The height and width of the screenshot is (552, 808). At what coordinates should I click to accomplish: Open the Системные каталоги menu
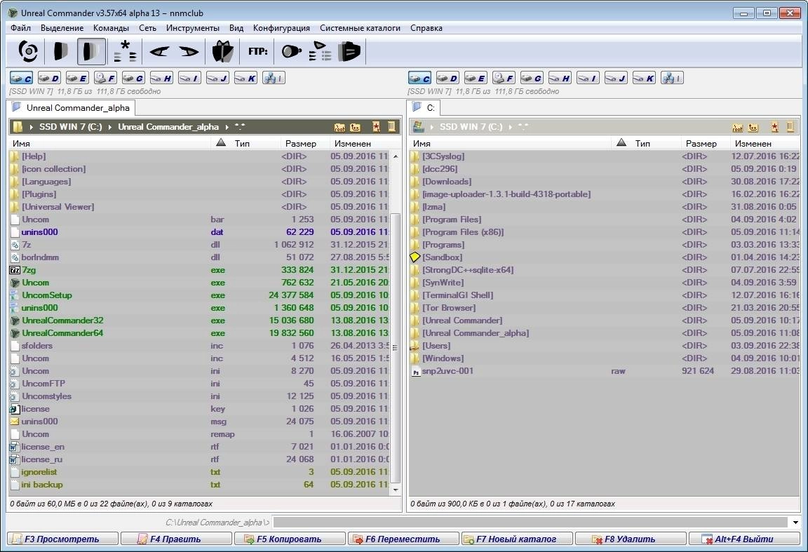360,28
